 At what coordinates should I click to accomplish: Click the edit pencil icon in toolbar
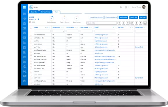132,23
